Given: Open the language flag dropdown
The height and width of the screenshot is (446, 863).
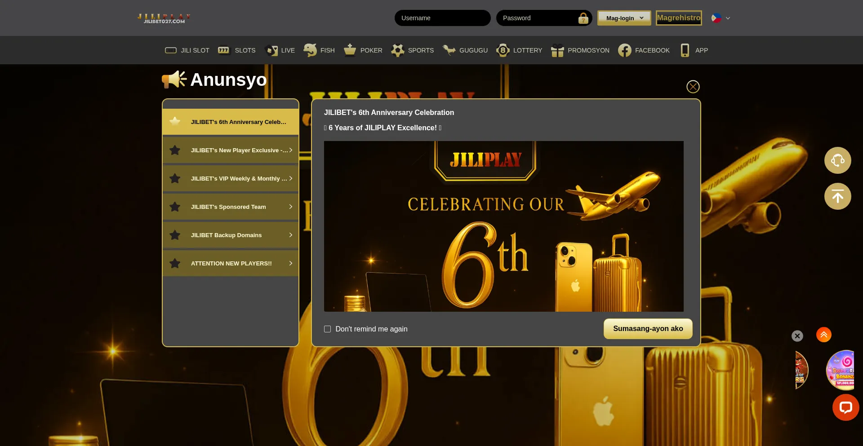Looking at the screenshot, I should coord(720,18).
